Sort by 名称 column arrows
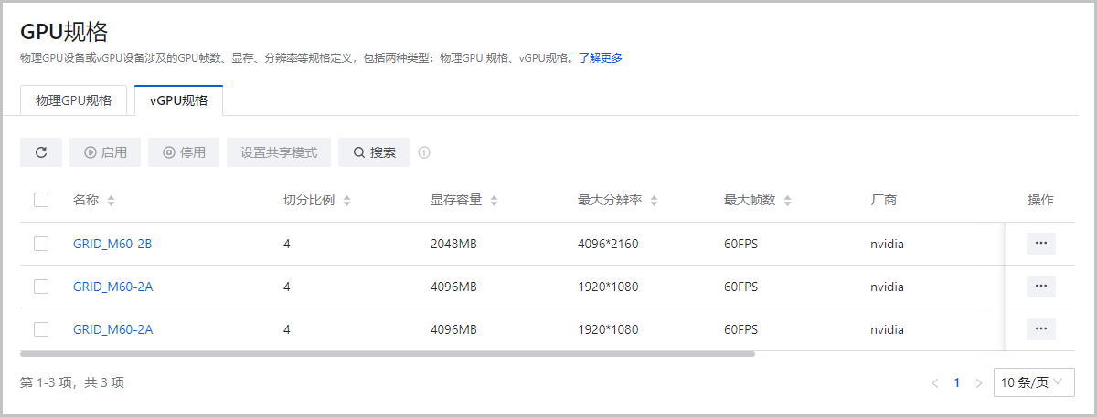This screenshot has height=417, width=1097. [112, 201]
